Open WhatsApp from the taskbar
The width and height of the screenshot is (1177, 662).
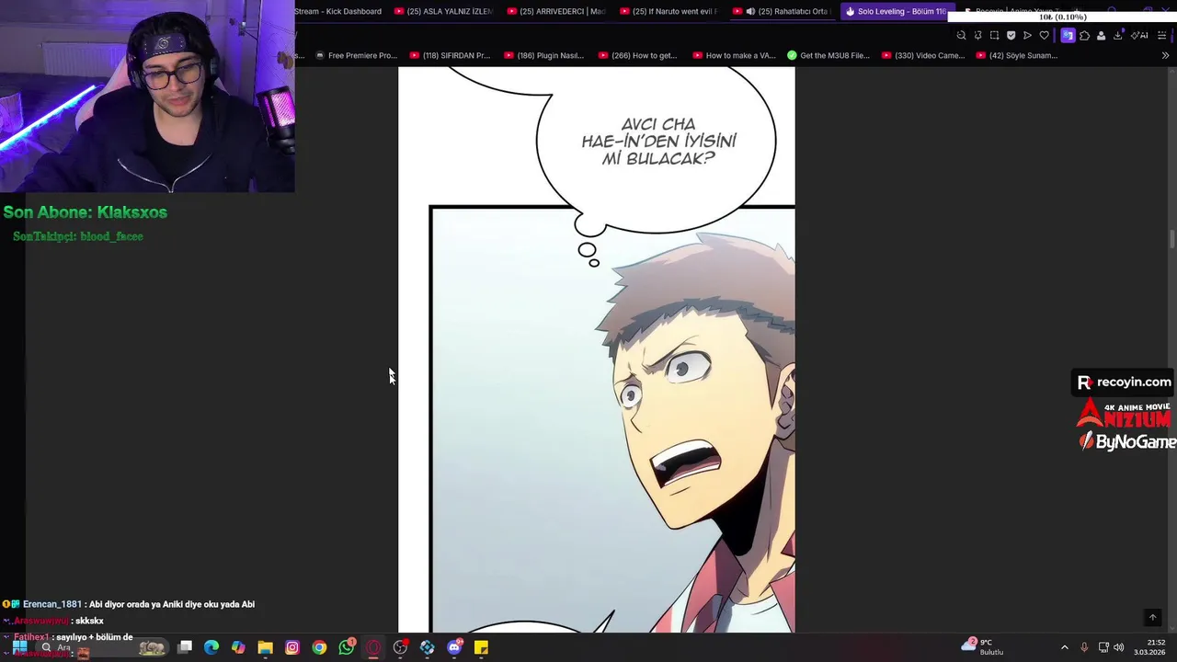click(x=347, y=647)
